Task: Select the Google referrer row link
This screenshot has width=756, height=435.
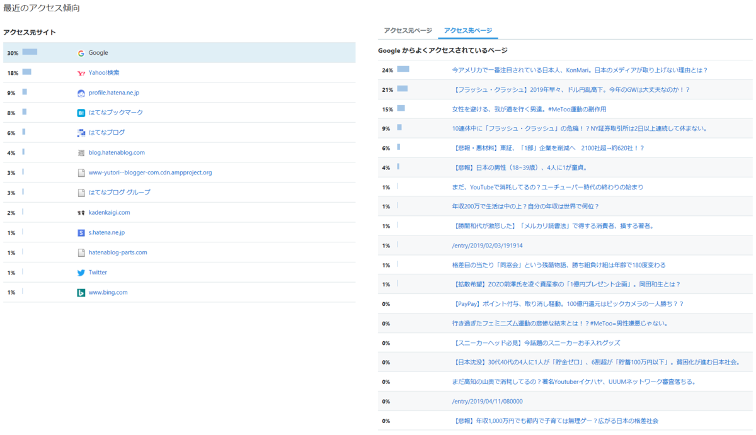Action: coord(98,53)
